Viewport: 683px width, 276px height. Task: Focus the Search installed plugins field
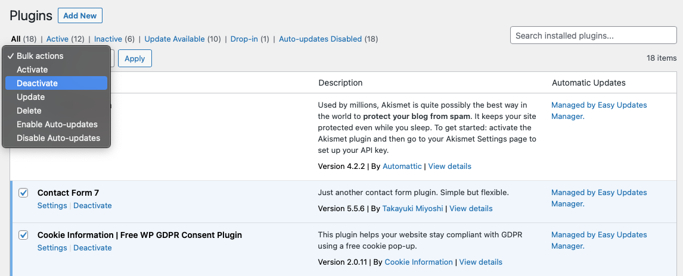click(x=594, y=36)
